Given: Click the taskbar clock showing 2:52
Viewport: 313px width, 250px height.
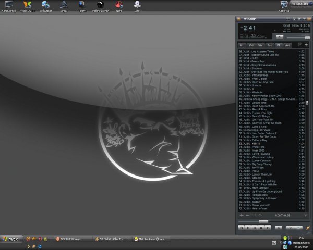Looking at the screenshot, I should point(302,238).
